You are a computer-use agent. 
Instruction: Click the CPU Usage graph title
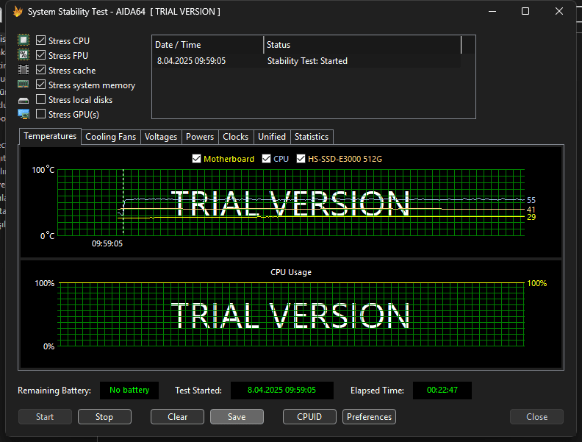[291, 272]
